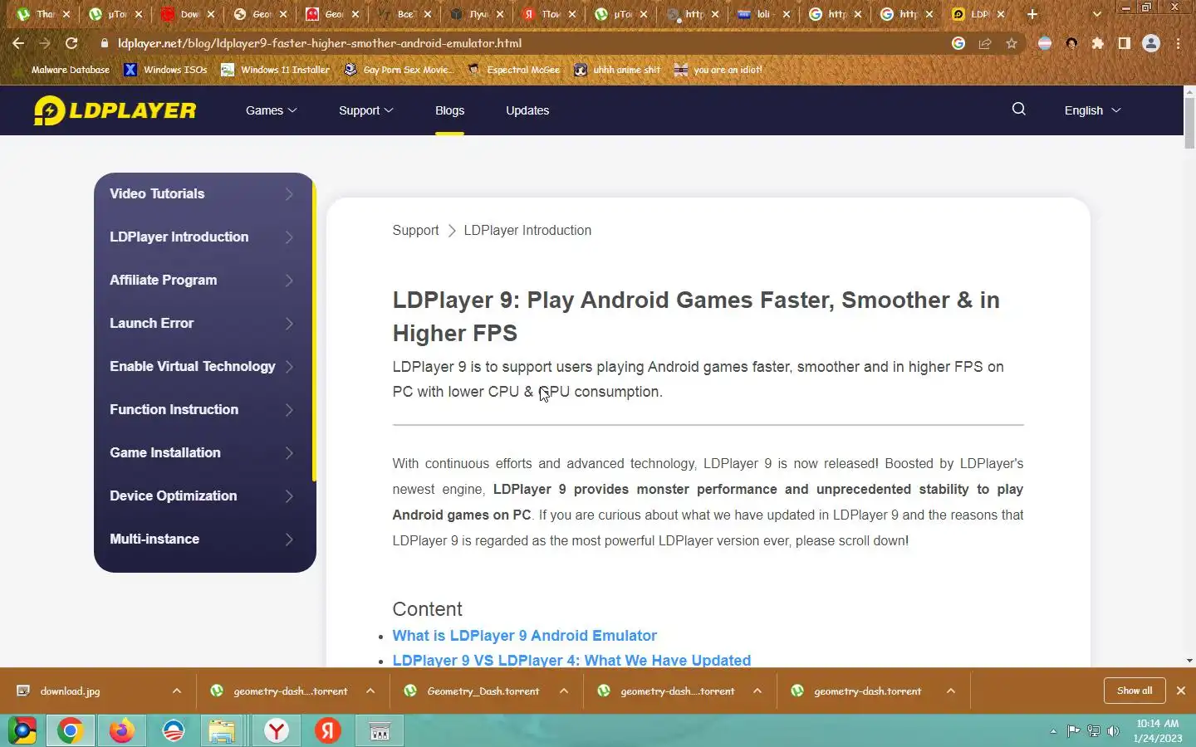Open Espectral McGee bookmark
The height and width of the screenshot is (747, 1196).
[514, 70]
